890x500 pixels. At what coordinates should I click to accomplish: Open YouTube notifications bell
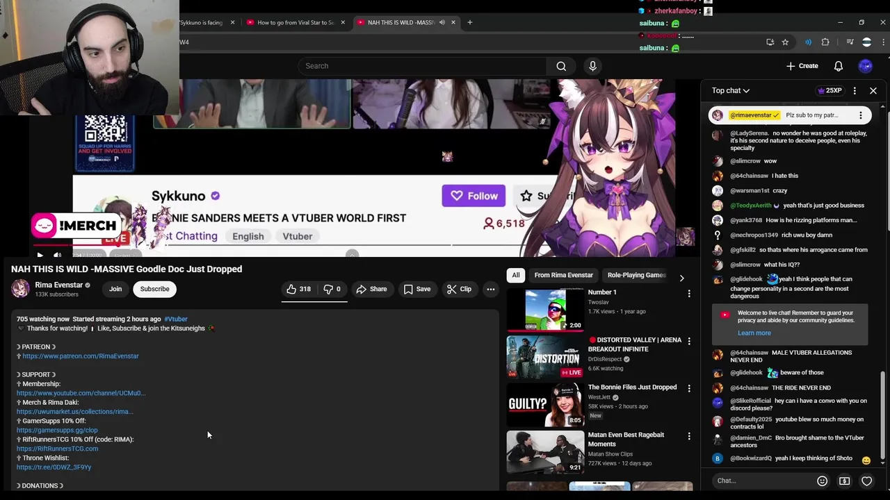839,66
